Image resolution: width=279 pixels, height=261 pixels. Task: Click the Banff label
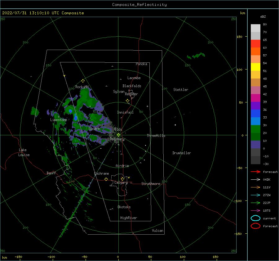(51, 173)
